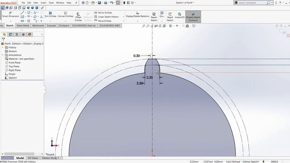
Task: Select the Smart Dimension tool
Action: (10, 14)
